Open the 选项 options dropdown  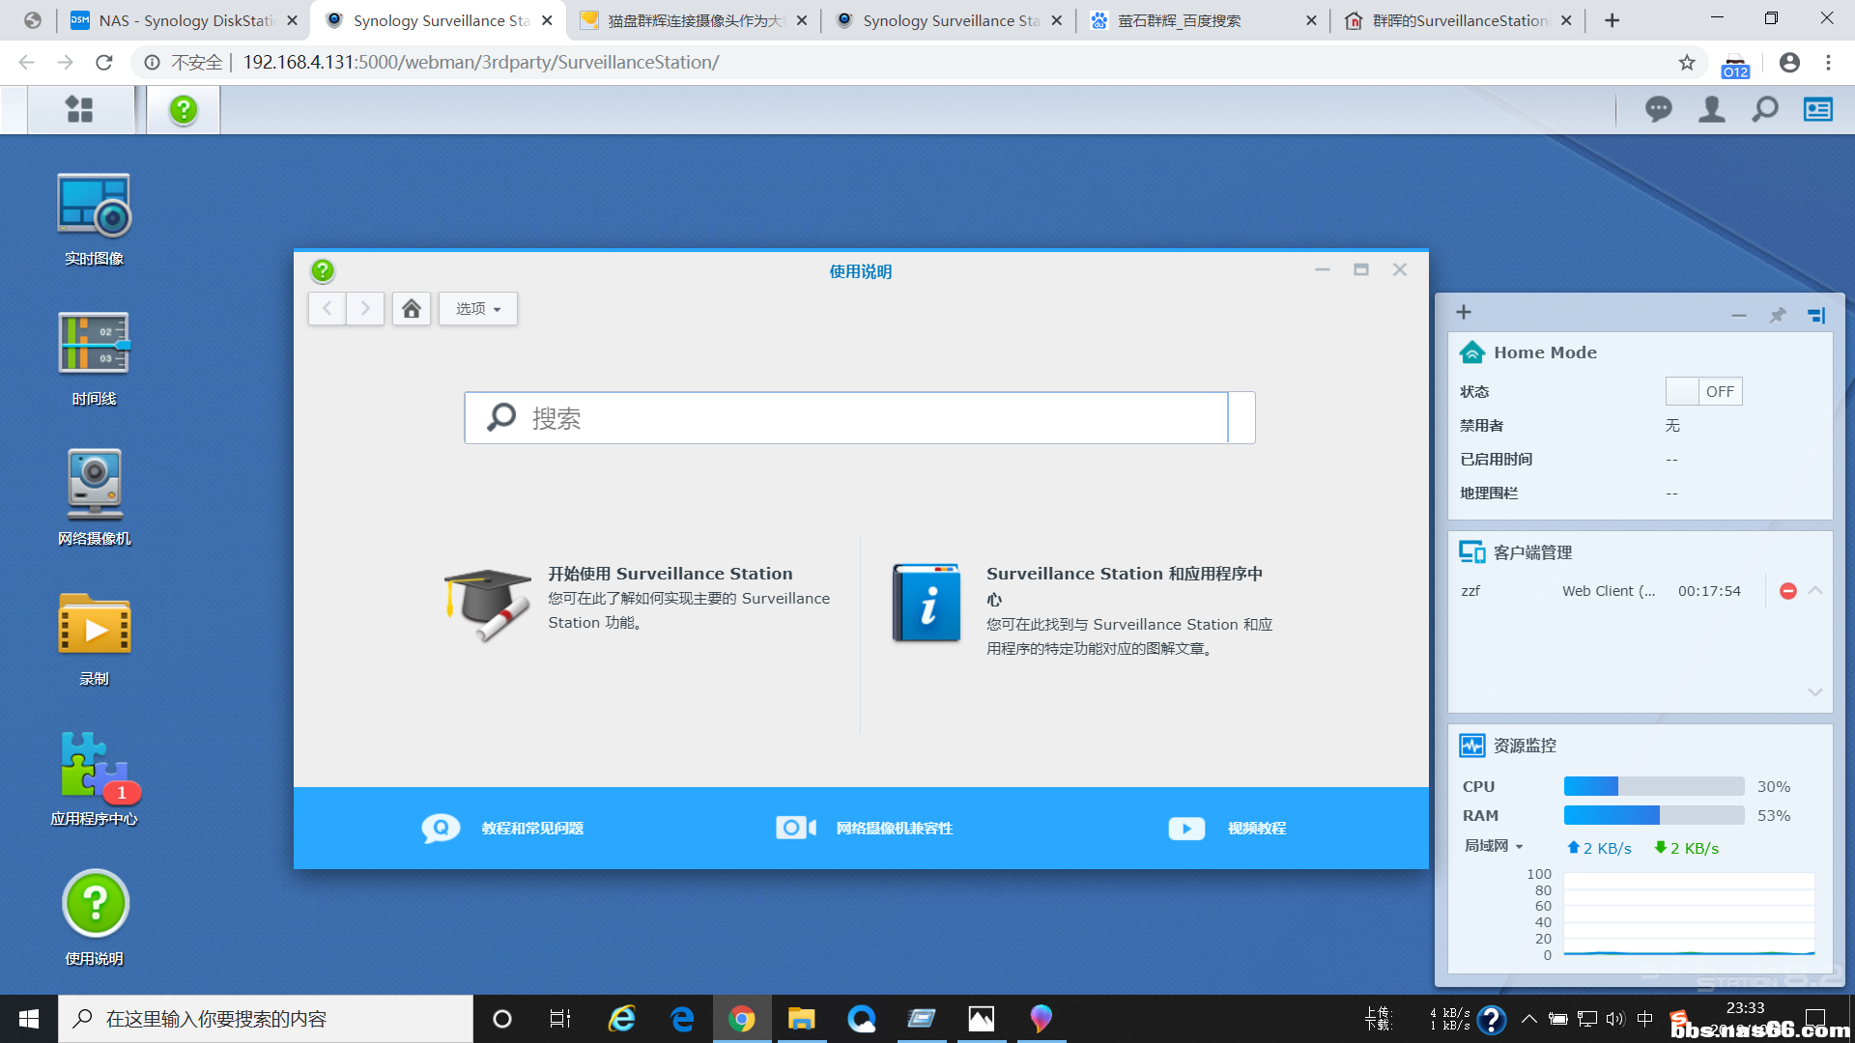click(x=477, y=308)
